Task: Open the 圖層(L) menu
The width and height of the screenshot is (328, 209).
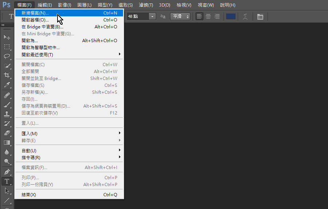Action: (x=84, y=5)
